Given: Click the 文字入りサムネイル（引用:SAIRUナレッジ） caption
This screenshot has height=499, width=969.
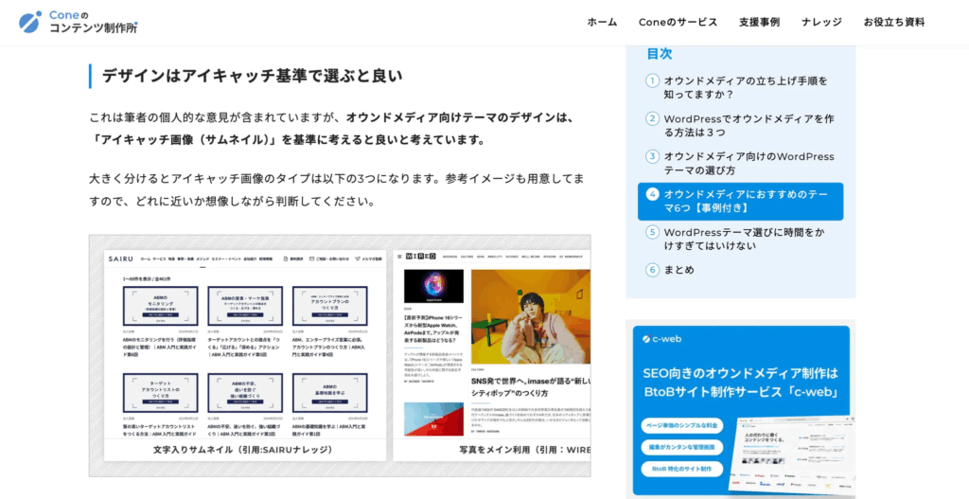Looking at the screenshot, I should click(x=245, y=450).
